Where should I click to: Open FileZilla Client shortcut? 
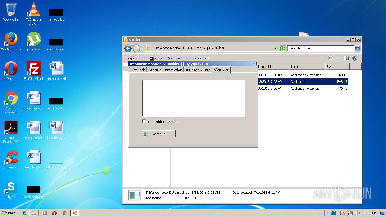(33, 71)
